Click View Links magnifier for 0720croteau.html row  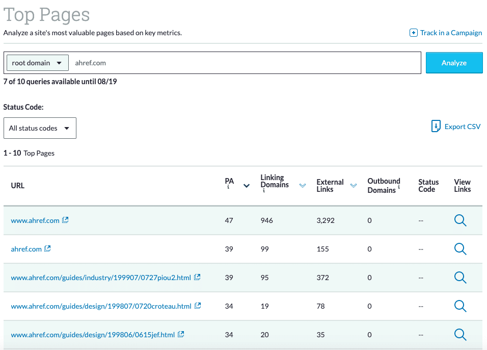pos(461,306)
